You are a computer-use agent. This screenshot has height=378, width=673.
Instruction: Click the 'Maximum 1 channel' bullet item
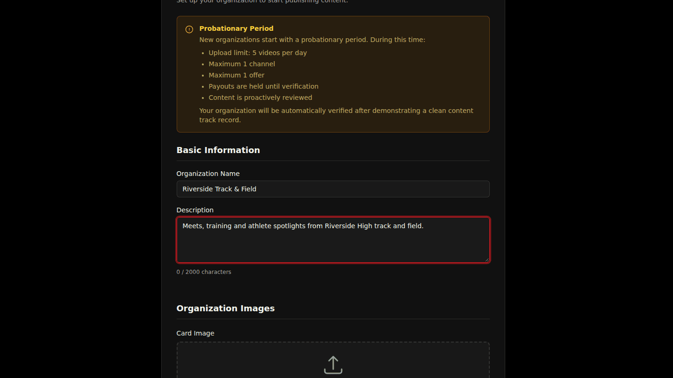point(242,64)
